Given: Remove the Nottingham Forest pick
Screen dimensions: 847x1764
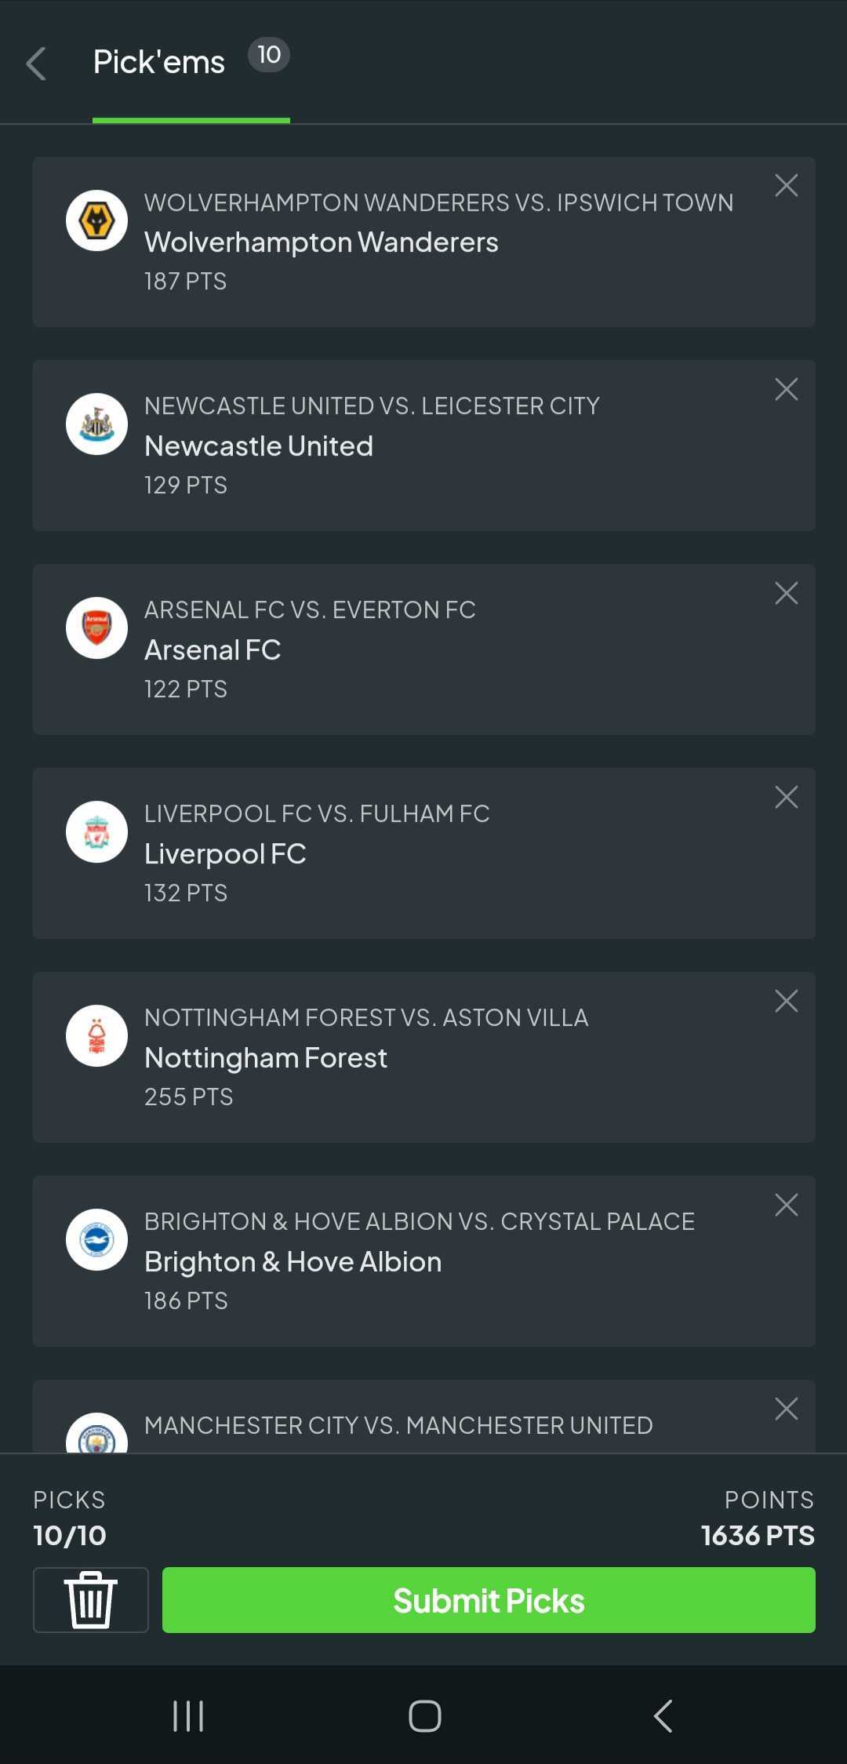Looking at the screenshot, I should point(787,1002).
